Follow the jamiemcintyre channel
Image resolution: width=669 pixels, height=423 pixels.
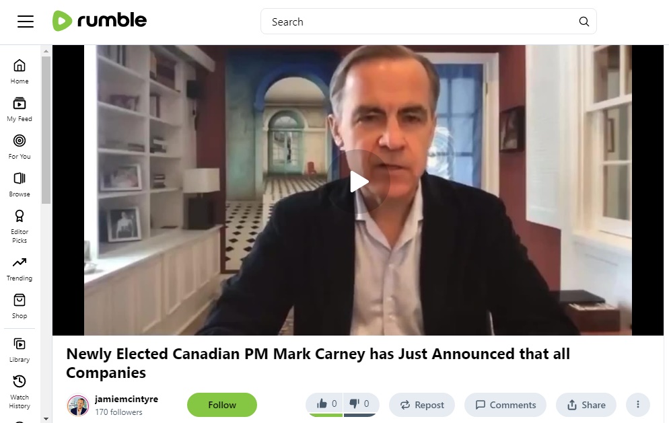point(222,405)
